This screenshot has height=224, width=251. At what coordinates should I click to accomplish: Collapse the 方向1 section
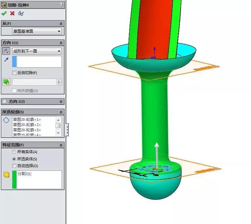click(x=61, y=43)
